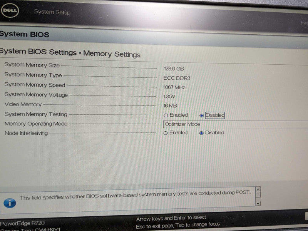Click the blue info icon
This screenshot has height=231, width=308.
tap(10, 203)
